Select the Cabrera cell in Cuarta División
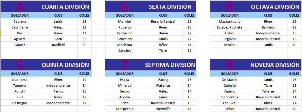Screen dimensions: 302x112 20,22
